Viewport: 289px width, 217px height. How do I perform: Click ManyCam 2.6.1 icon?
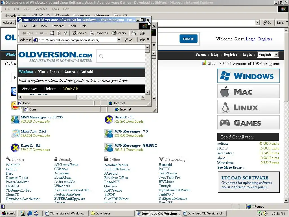coord(15,133)
